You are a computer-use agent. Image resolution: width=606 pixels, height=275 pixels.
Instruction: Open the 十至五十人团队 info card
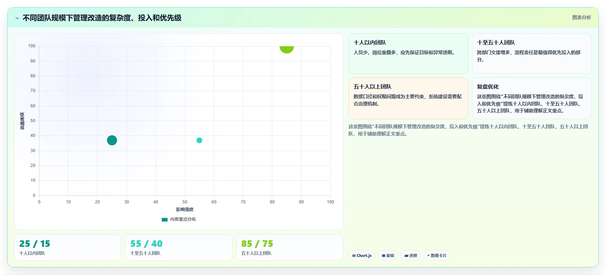click(x=532, y=53)
